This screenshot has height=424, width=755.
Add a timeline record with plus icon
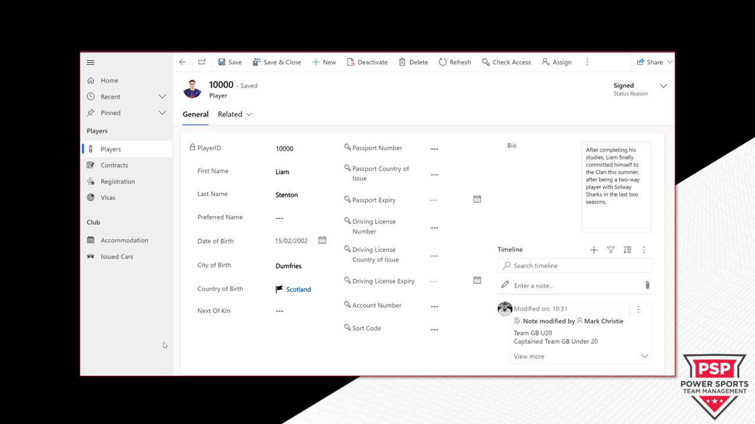pos(594,250)
